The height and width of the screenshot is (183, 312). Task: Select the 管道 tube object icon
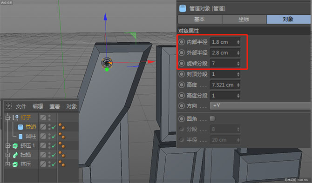[20, 127]
